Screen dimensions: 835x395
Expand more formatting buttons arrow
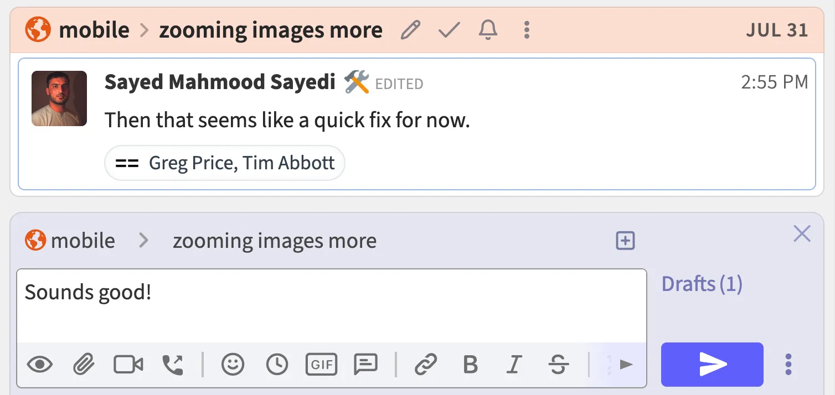click(626, 365)
